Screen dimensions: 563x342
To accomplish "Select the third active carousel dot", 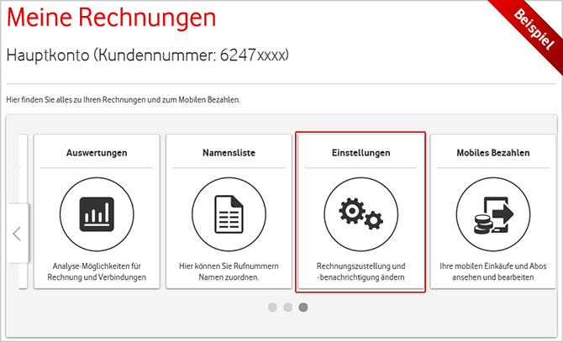I will point(303,308).
